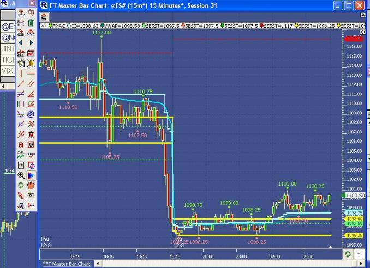
Task: Click the home icon above the legend
Action: tap(44, 17)
